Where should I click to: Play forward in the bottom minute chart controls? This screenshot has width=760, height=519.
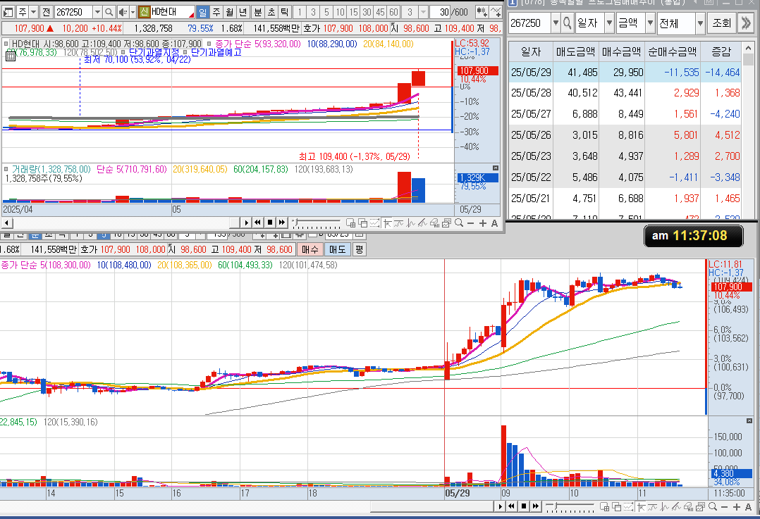click(x=500, y=506)
